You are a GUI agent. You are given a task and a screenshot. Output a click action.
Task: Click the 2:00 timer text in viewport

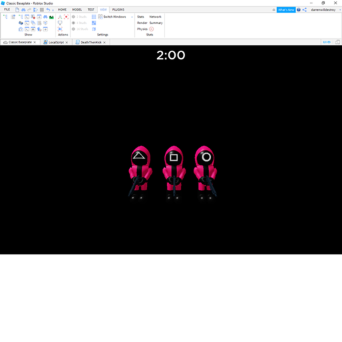[171, 55]
